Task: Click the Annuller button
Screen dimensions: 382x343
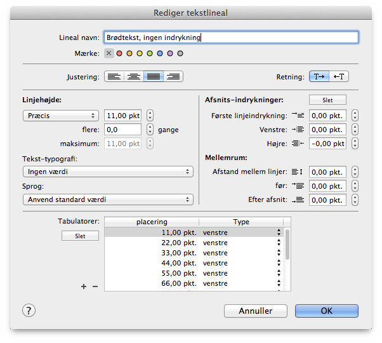Action: pos(256,311)
